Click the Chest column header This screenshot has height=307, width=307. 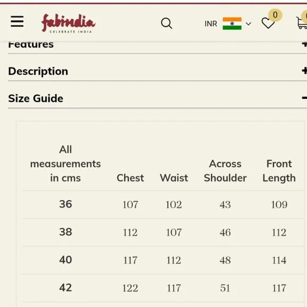coord(130,178)
